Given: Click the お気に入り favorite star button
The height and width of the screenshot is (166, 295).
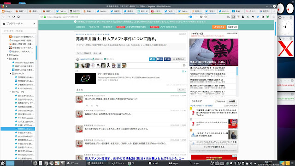Looking at the screenshot, I should [x=179, y=59].
